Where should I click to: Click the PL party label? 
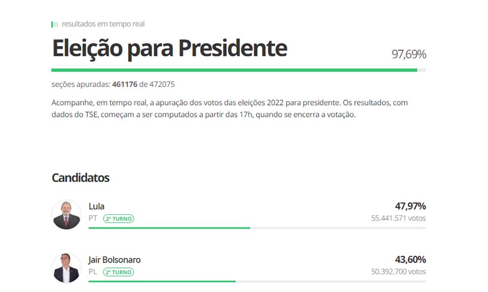[93, 272]
